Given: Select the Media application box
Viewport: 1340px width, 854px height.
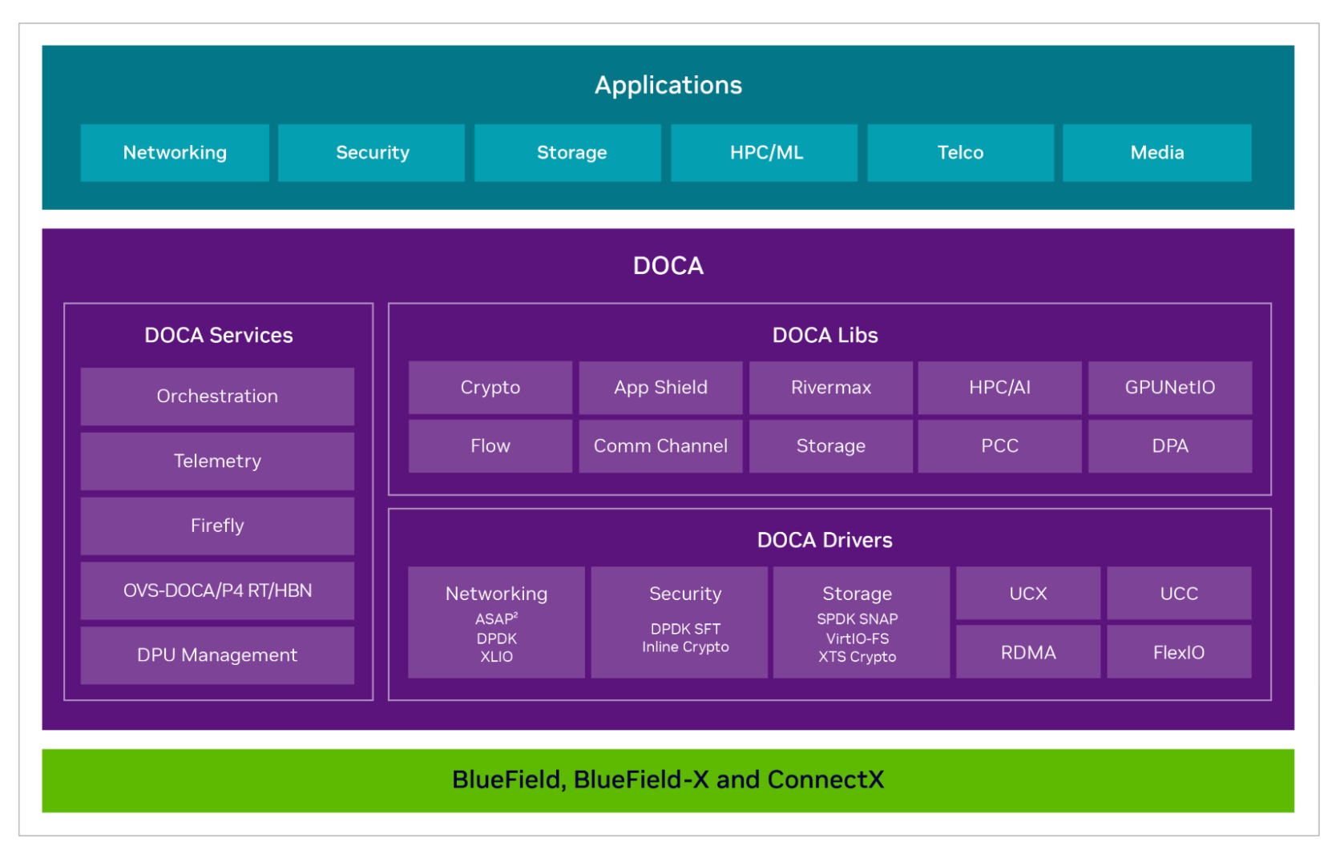Looking at the screenshot, I should tap(1156, 152).
